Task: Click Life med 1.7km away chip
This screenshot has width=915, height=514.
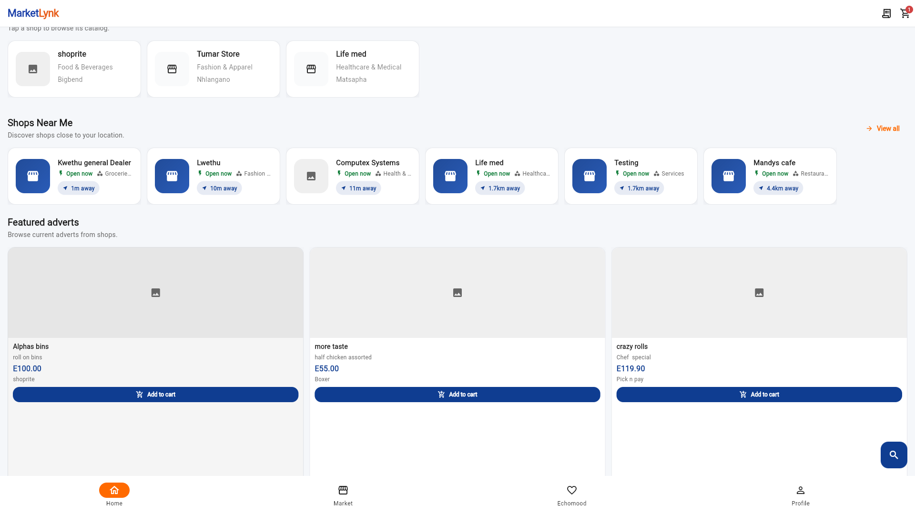Action: [x=500, y=188]
